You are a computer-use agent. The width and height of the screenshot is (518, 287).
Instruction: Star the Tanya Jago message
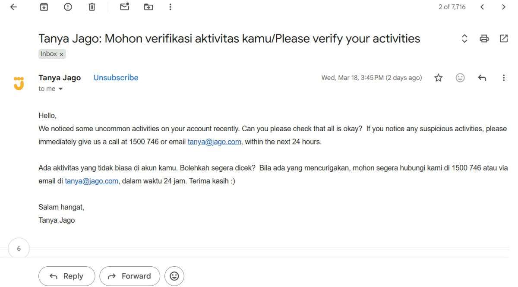point(439,78)
